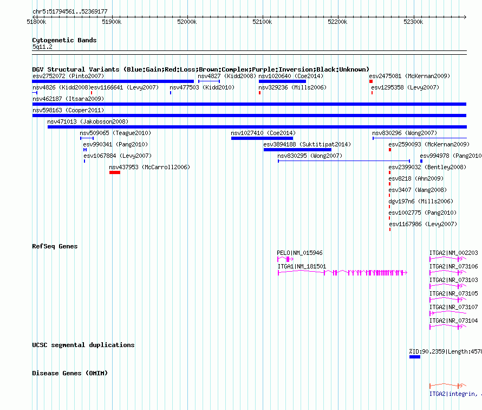Click nsv509065 (Teague2010) variant label

(x=115, y=133)
